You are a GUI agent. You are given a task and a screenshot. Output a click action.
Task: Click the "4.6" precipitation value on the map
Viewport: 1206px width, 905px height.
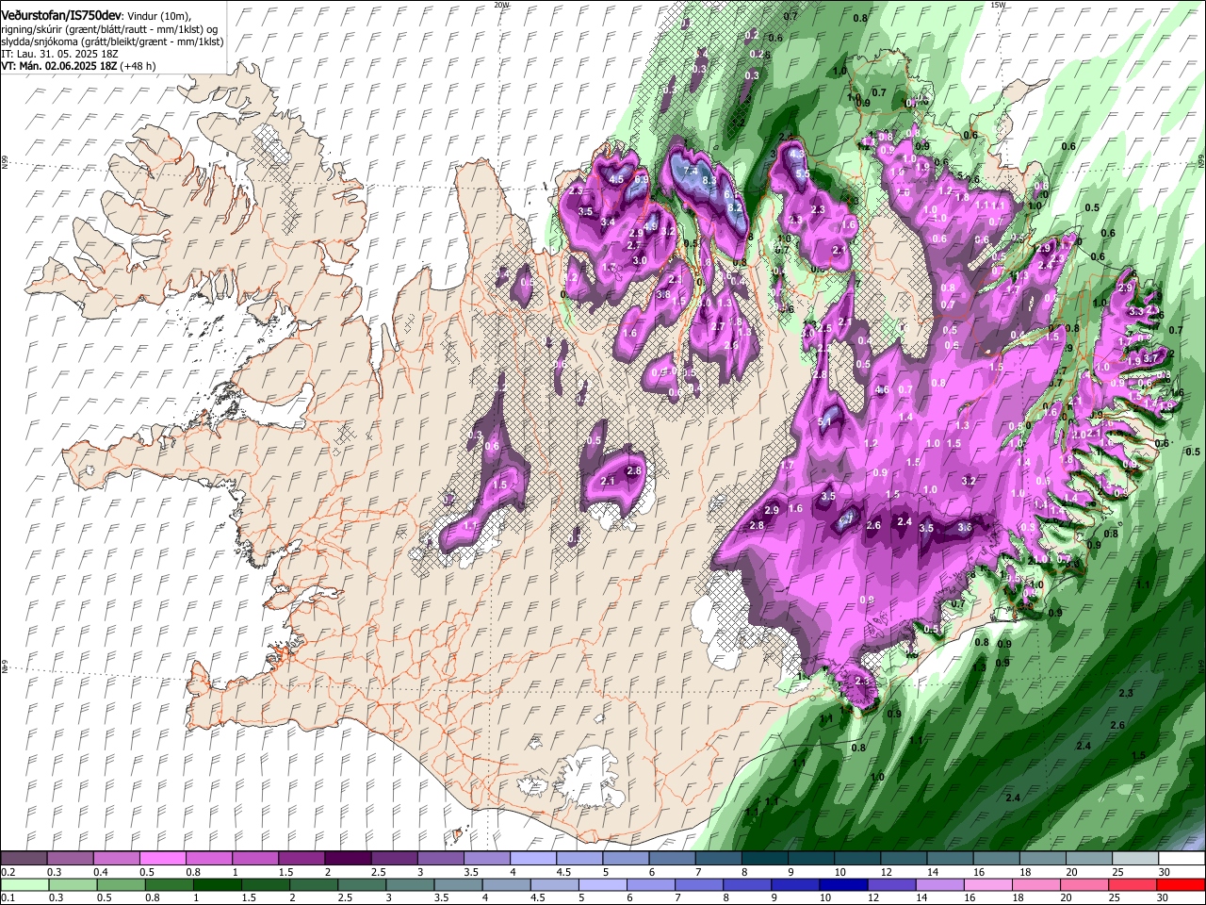coord(883,389)
